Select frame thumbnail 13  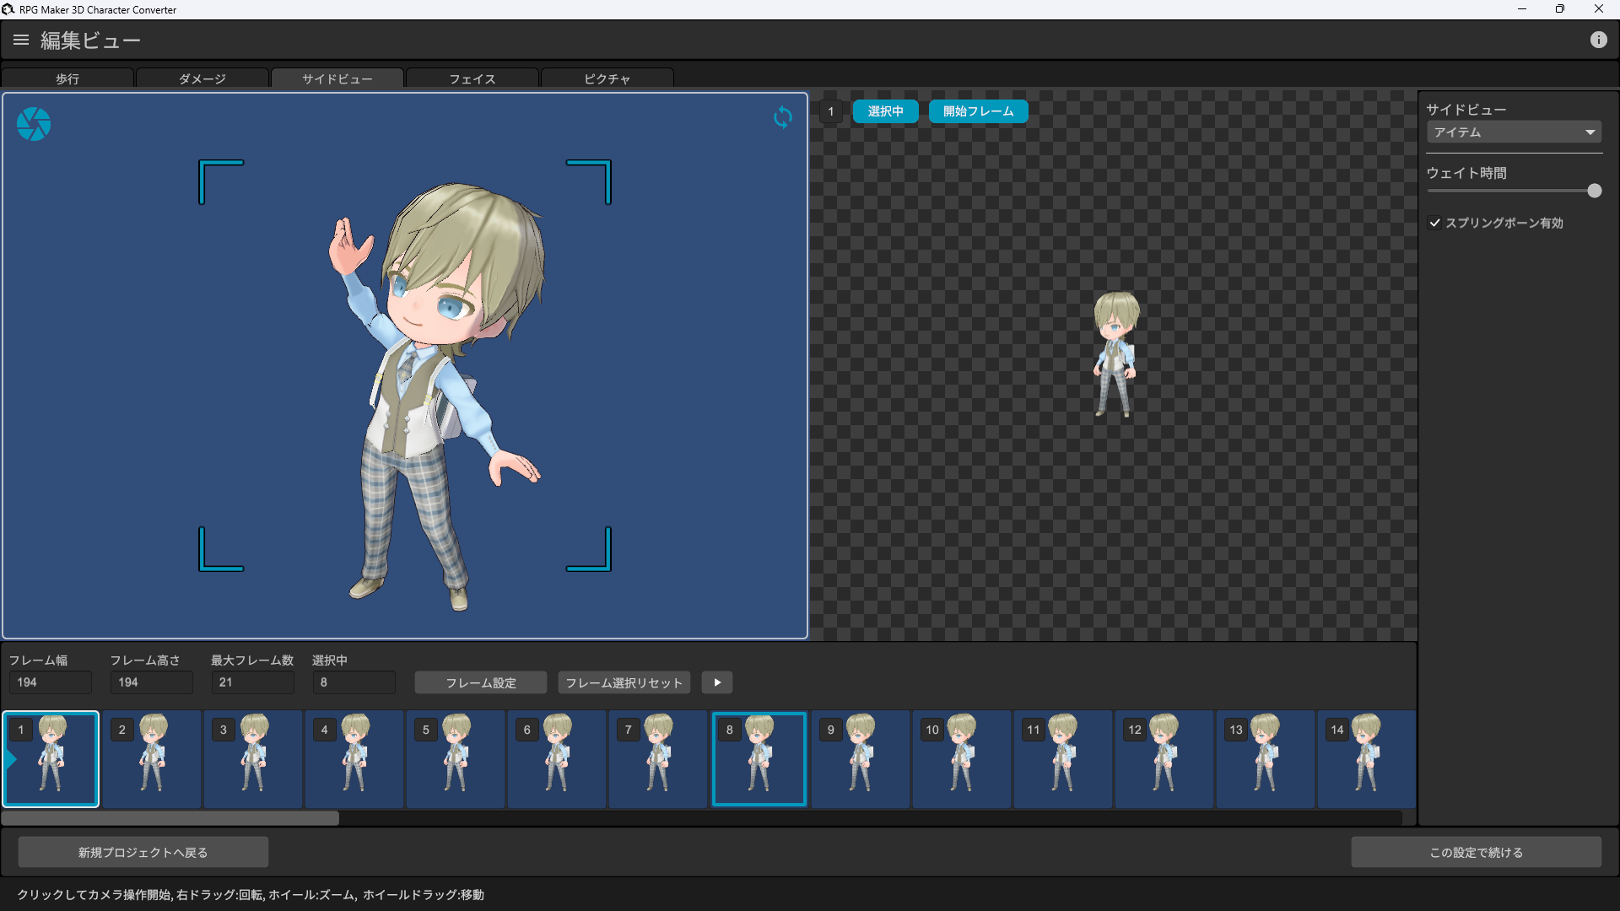coord(1266,759)
